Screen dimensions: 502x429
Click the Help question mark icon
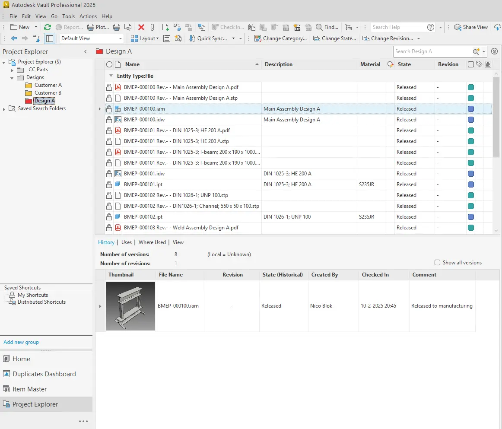pos(431,27)
